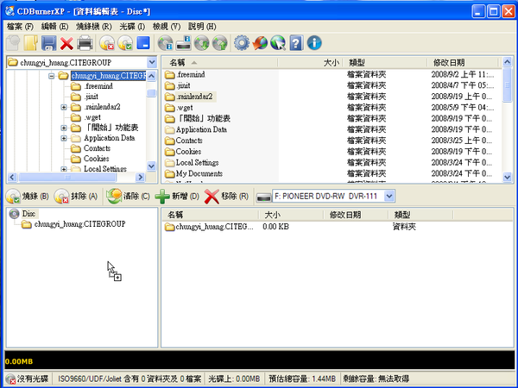Click the Disc root icon in compilation tree
This screenshot has width=518, height=388.
coord(14,214)
